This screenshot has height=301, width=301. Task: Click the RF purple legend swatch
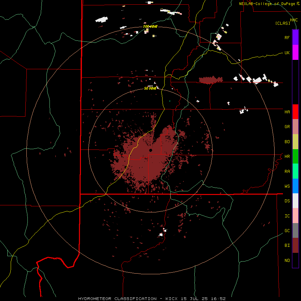[295, 37]
